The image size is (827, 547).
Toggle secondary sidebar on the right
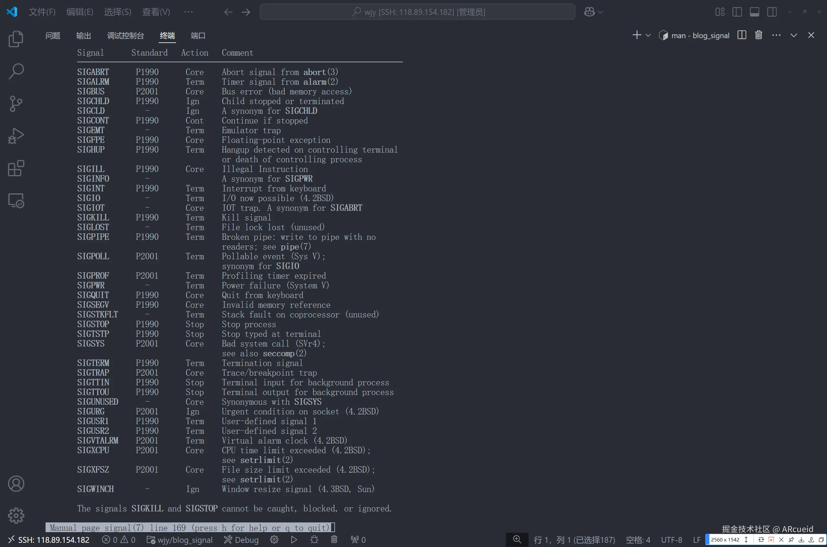[x=771, y=12]
